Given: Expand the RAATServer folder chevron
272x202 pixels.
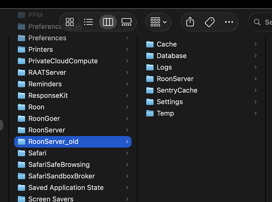Looking at the screenshot, I should [x=127, y=73].
